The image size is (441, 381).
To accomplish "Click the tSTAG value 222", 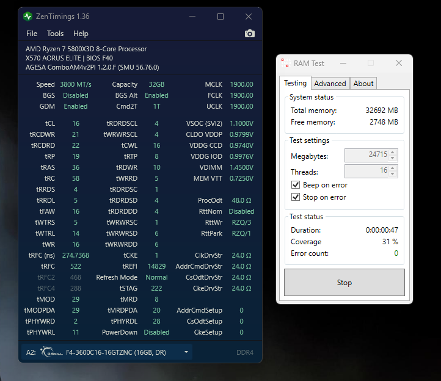I will click(x=156, y=288).
